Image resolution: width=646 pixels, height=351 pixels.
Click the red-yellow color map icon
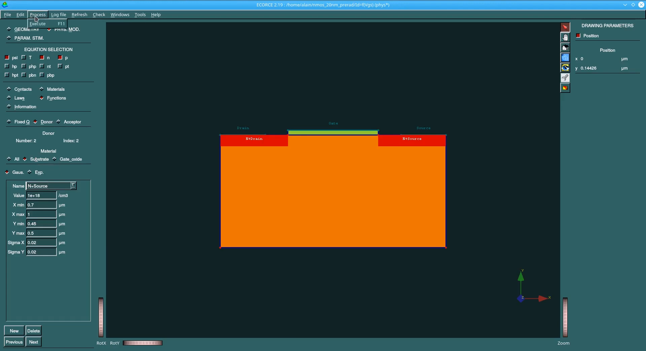pyautogui.click(x=565, y=88)
